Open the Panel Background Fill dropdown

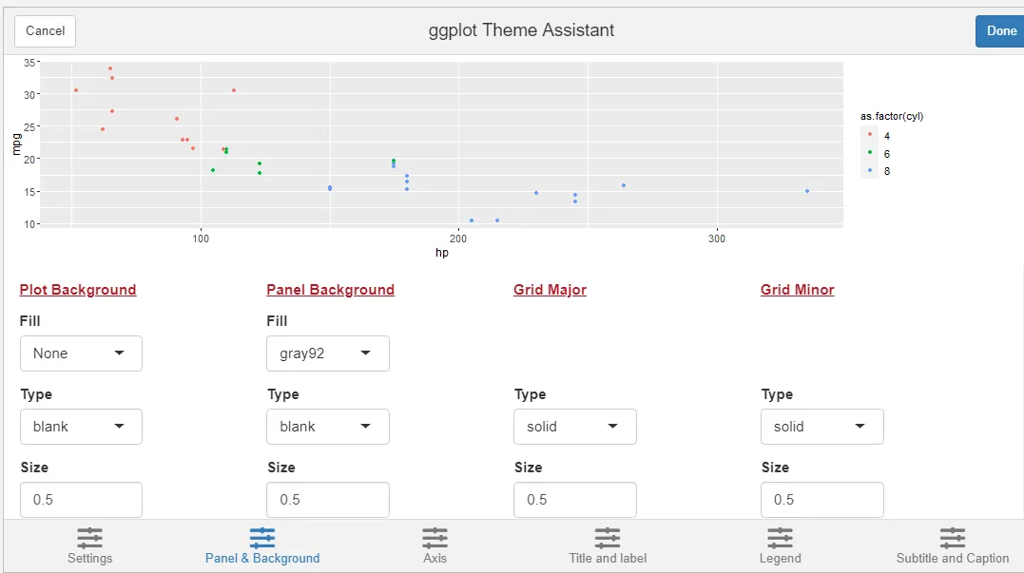pyautogui.click(x=328, y=353)
